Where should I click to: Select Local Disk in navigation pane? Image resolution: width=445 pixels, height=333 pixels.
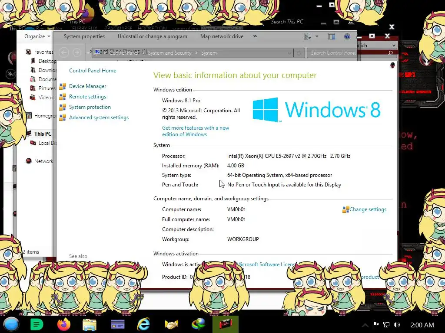click(x=47, y=143)
